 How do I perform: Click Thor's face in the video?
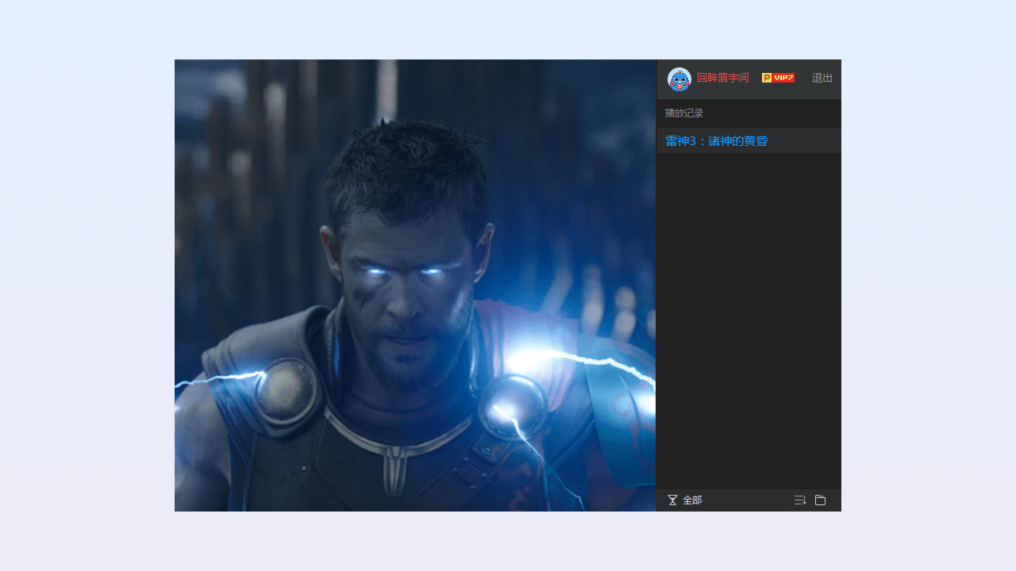pos(405,301)
